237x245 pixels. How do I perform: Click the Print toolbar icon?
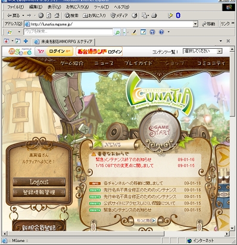pos(154,15)
